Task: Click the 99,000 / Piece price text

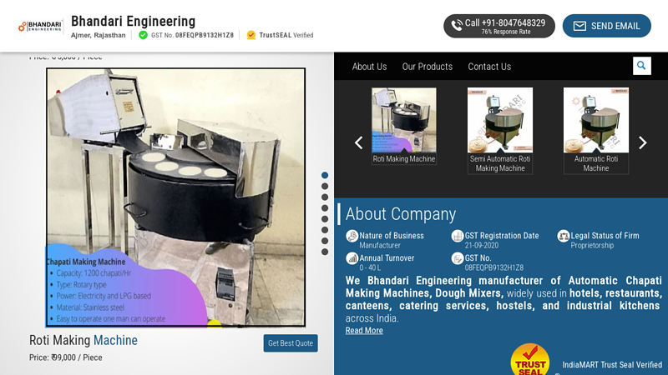Action: [x=77, y=357]
